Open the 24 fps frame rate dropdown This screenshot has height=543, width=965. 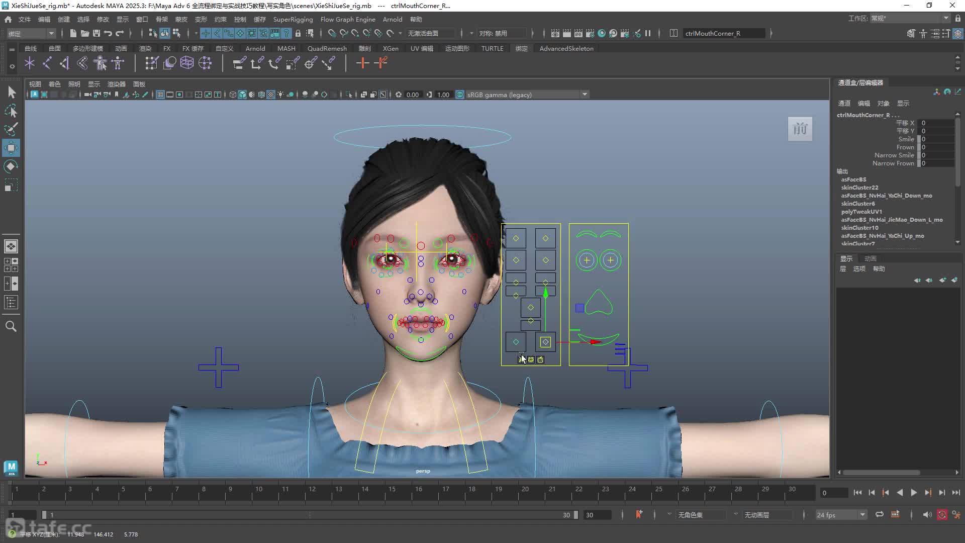841,515
